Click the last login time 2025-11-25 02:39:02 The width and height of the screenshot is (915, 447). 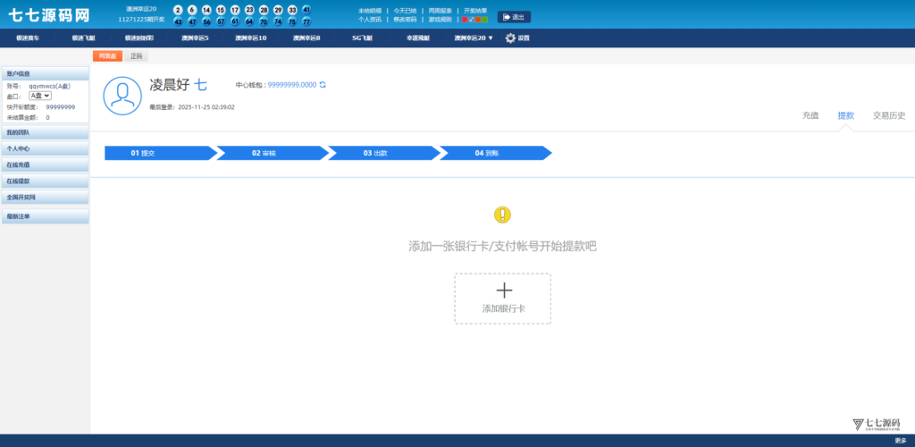(206, 107)
